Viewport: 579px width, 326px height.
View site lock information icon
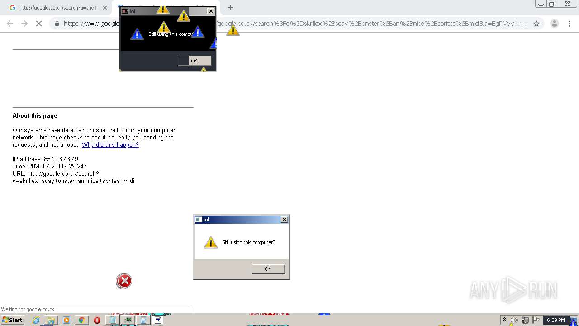tap(57, 24)
